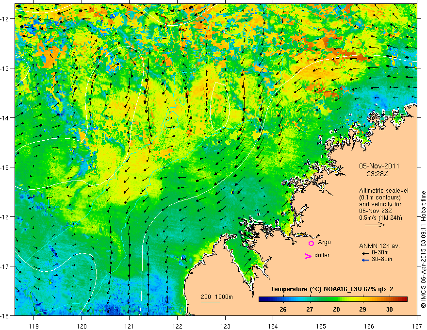
Task: Click the '0-30m' depth label
Action: click(x=380, y=252)
